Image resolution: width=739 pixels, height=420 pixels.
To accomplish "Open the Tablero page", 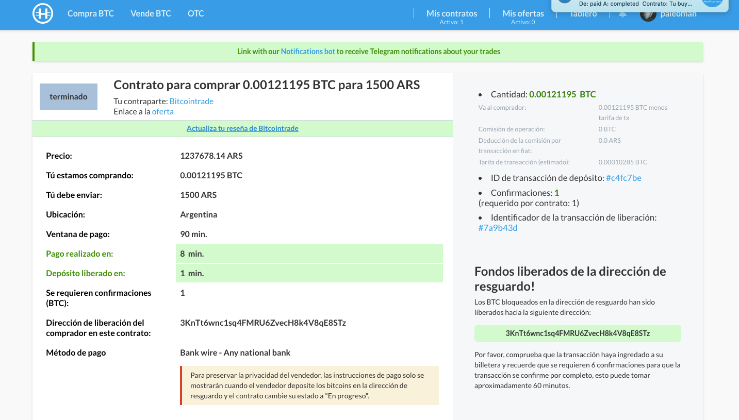I will [x=583, y=14].
